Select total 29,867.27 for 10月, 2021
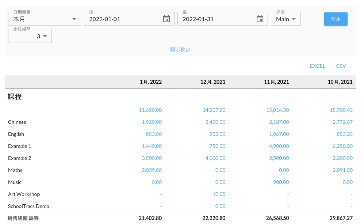Screen dimensions: 364x224 341,218
